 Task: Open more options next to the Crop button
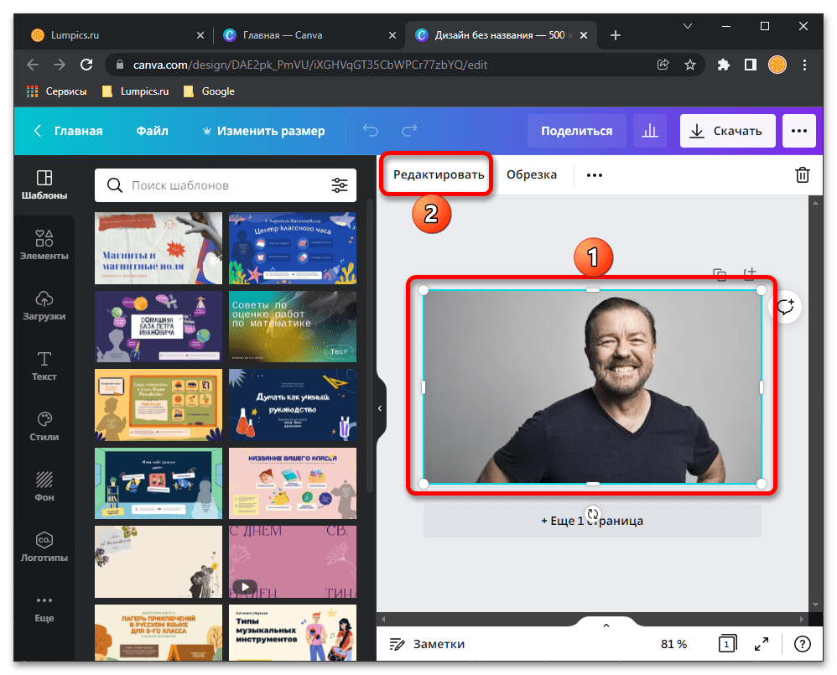595,175
